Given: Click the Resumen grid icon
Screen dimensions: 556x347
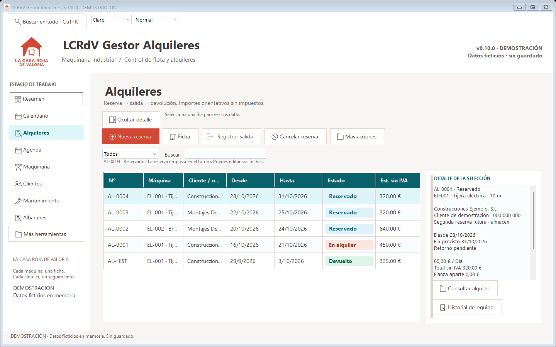Looking at the screenshot, I should point(18,99).
